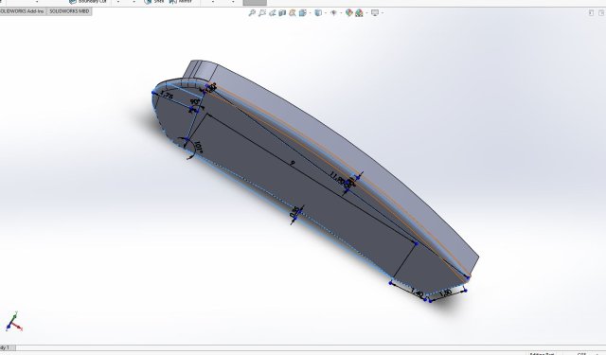606x355 pixels.
Task: Open Dynamic Annotation Views icon
Action: (x=293, y=12)
